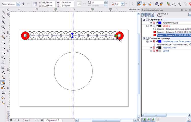Select the Zoom magnifier tool
Screen dimensions: 191x122
click(3, 27)
